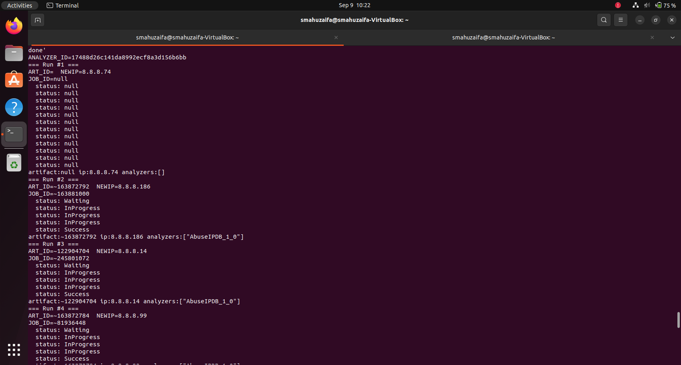Switch to the second terminal tab
The width and height of the screenshot is (681, 365).
pyautogui.click(x=503, y=37)
